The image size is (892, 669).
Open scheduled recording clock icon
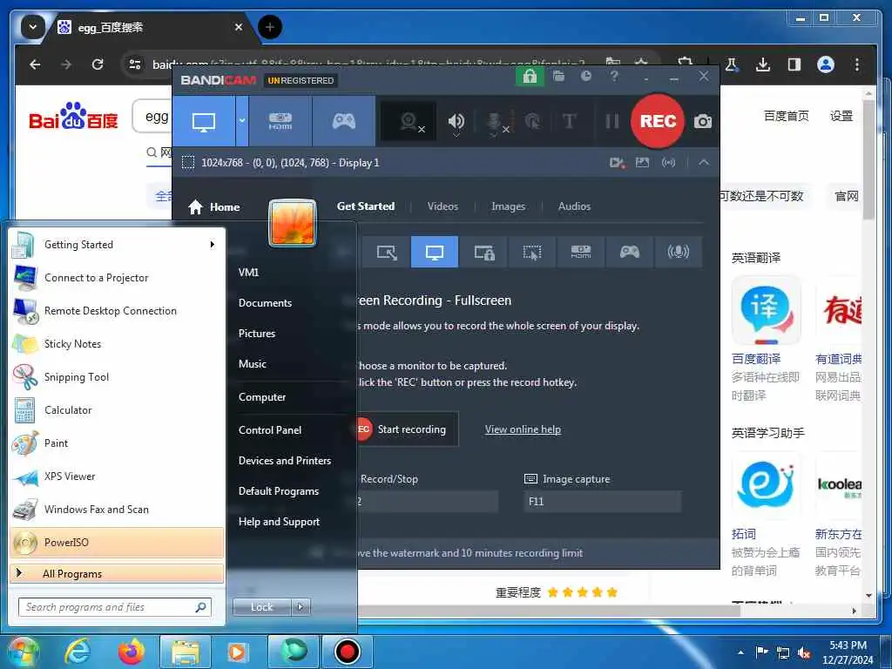[586, 76]
